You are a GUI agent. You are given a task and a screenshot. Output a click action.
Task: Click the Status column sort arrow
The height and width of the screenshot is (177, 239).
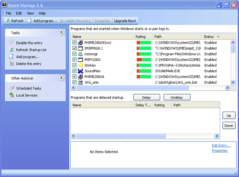point(218,37)
